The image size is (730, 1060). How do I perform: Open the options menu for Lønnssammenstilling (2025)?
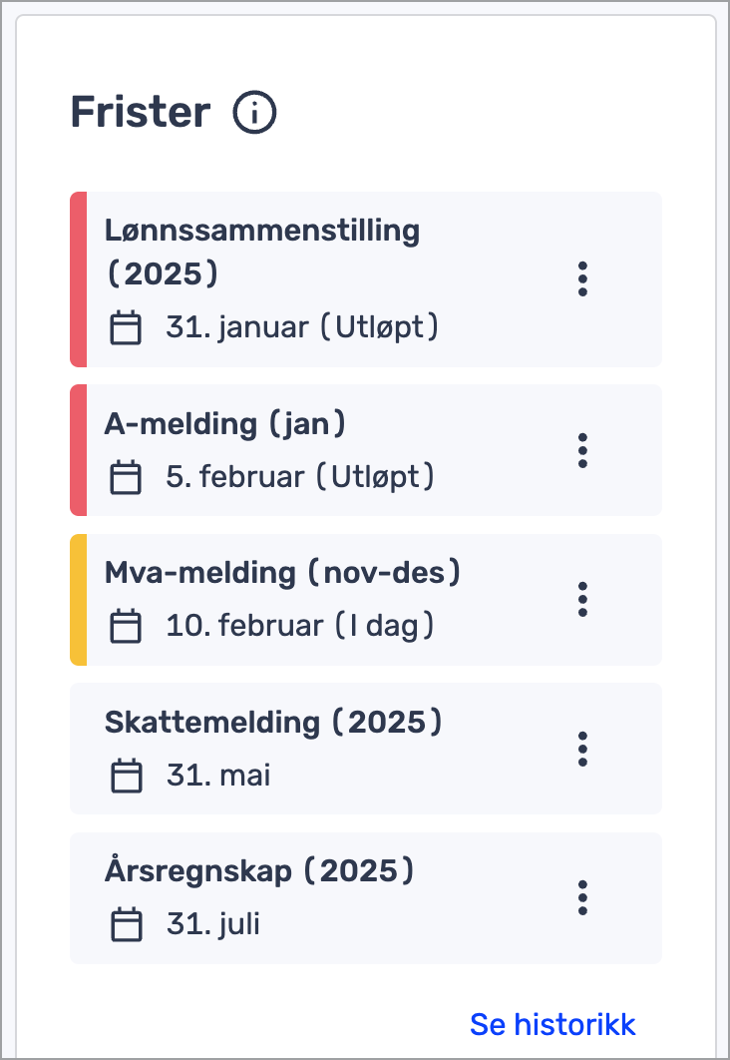click(x=582, y=280)
